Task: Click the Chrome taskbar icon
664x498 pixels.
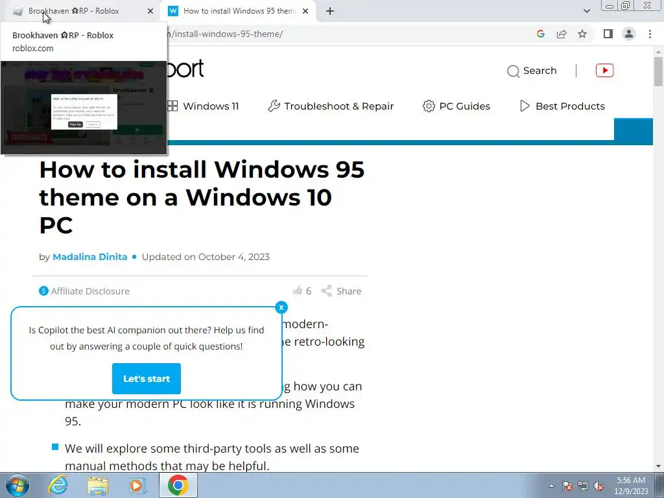Action: click(x=178, y=485)
